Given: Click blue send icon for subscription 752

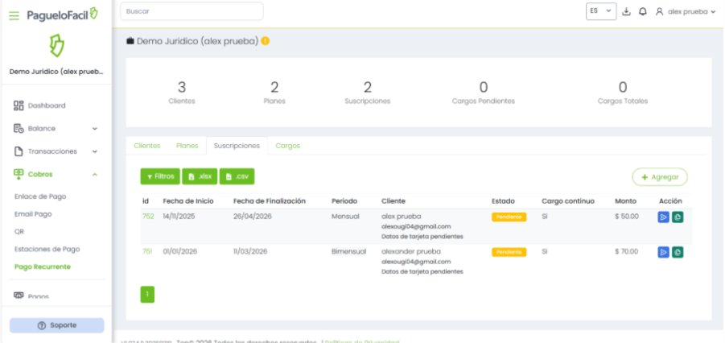Looking at the screenshot, I should coord(664,217).
